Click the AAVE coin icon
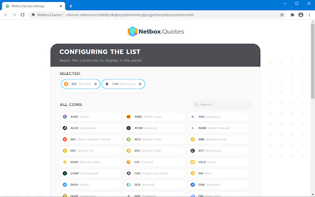 pyautogui.click(x=64, y=117)
